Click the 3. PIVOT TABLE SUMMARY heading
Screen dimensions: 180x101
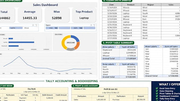point(118,43)
